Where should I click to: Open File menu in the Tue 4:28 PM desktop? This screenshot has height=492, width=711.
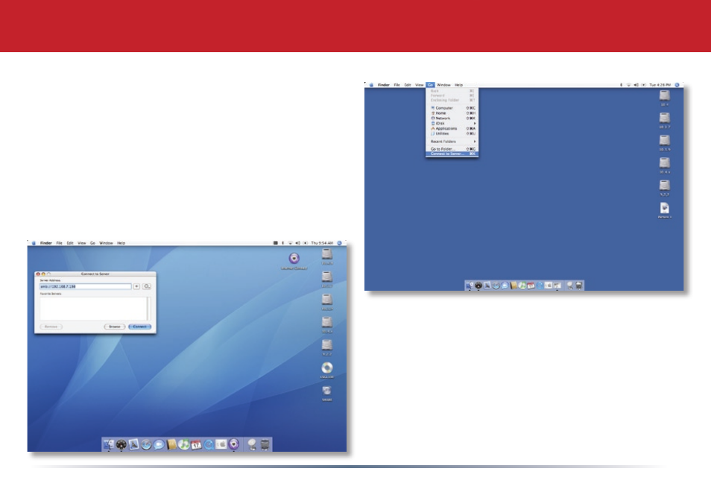pyautogui.click(x=396, y=85)
